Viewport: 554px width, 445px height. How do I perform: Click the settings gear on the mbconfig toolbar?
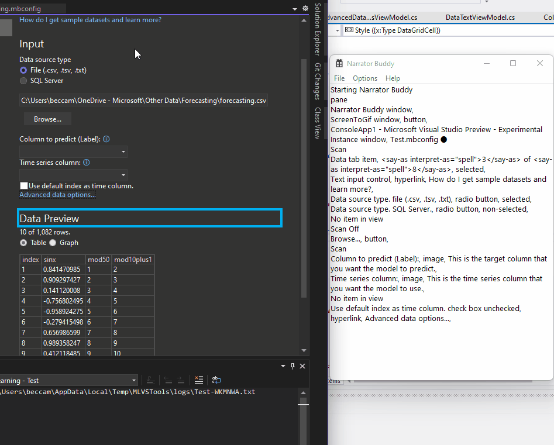[x=305, y=8]
